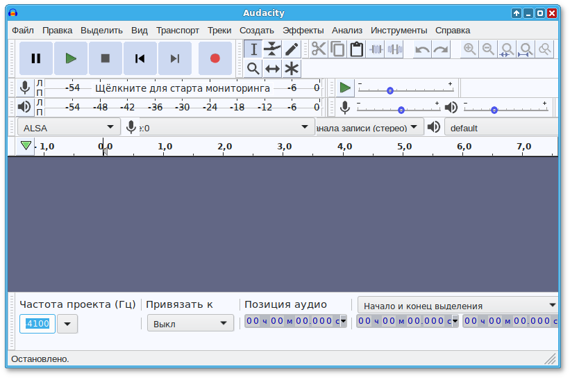The height and width of the screenshot is (378, 570).
Task: Open the recording channels (стерео) dropdown
Action: 369,127
